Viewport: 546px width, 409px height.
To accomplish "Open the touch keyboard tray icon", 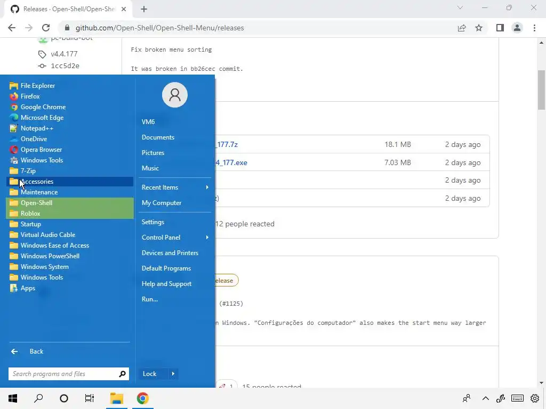I will pyautogui.click(x=517, y=398).
